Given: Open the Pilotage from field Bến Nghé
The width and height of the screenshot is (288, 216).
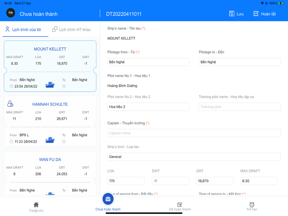Looking at the screenshot, I should pos(148,62).
